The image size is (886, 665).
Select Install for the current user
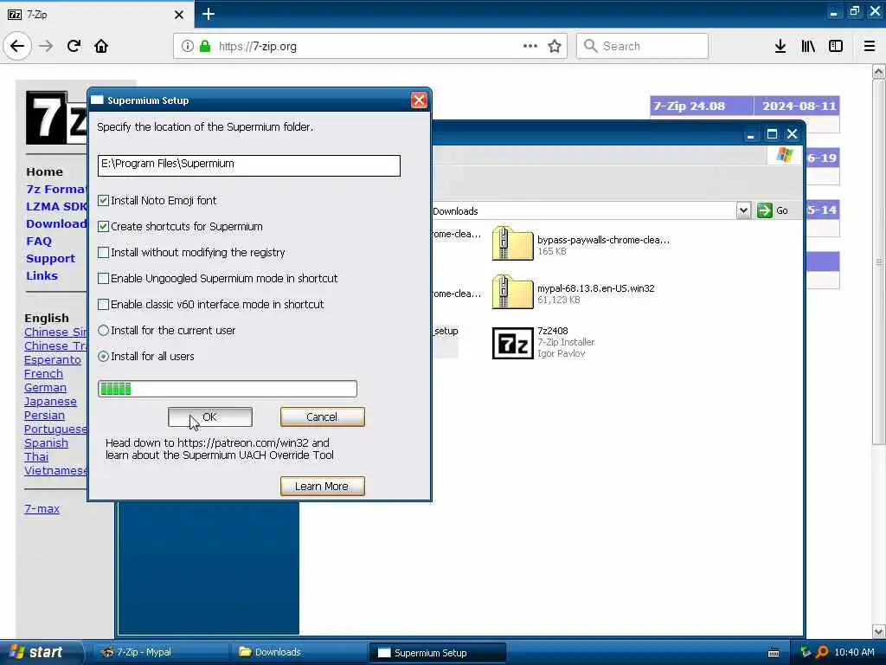coord(104,330)
